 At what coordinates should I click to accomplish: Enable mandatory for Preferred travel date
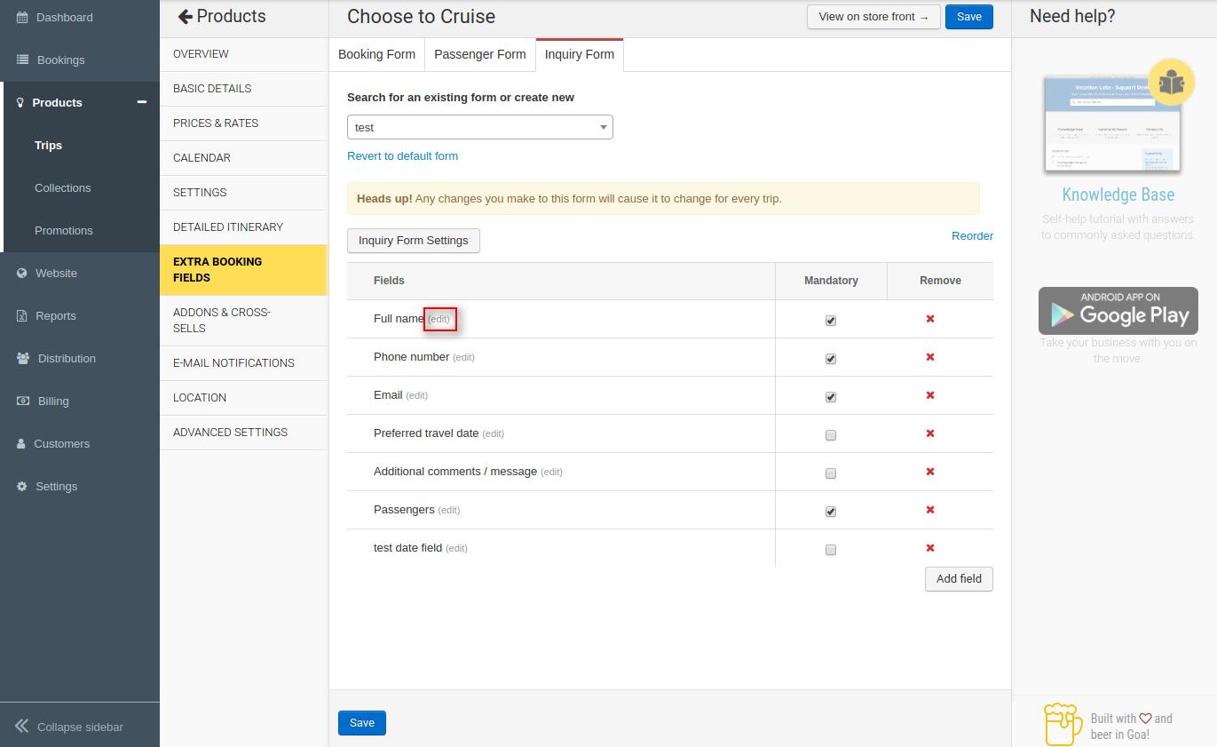(831, 435)
